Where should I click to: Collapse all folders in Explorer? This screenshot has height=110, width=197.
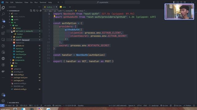[x=40, y=11]
